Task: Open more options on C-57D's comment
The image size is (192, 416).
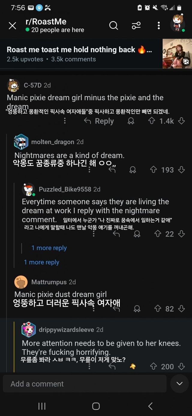Action: pos(65,121)
